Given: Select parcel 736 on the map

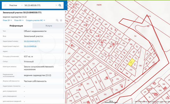Looking at the screenshot, I should click(x=79, y=77).
